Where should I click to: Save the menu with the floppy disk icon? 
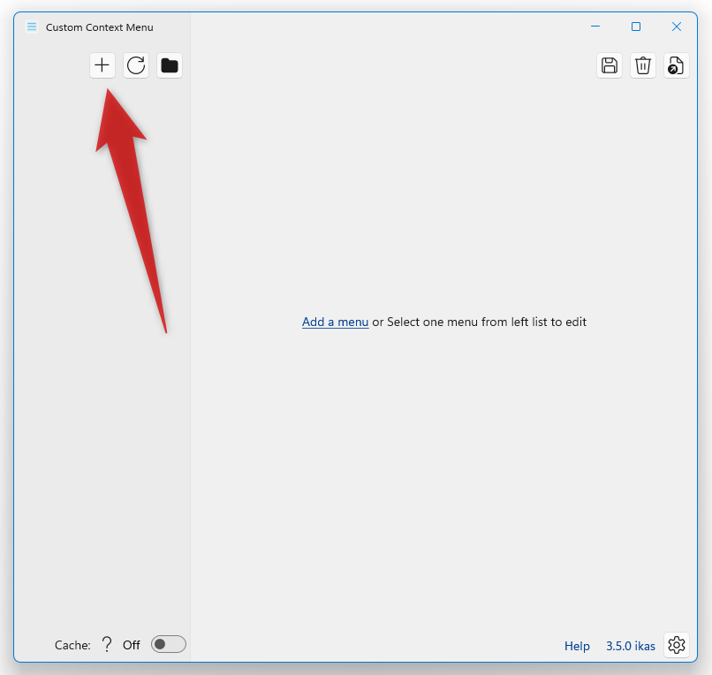click(x=610, y=65)
